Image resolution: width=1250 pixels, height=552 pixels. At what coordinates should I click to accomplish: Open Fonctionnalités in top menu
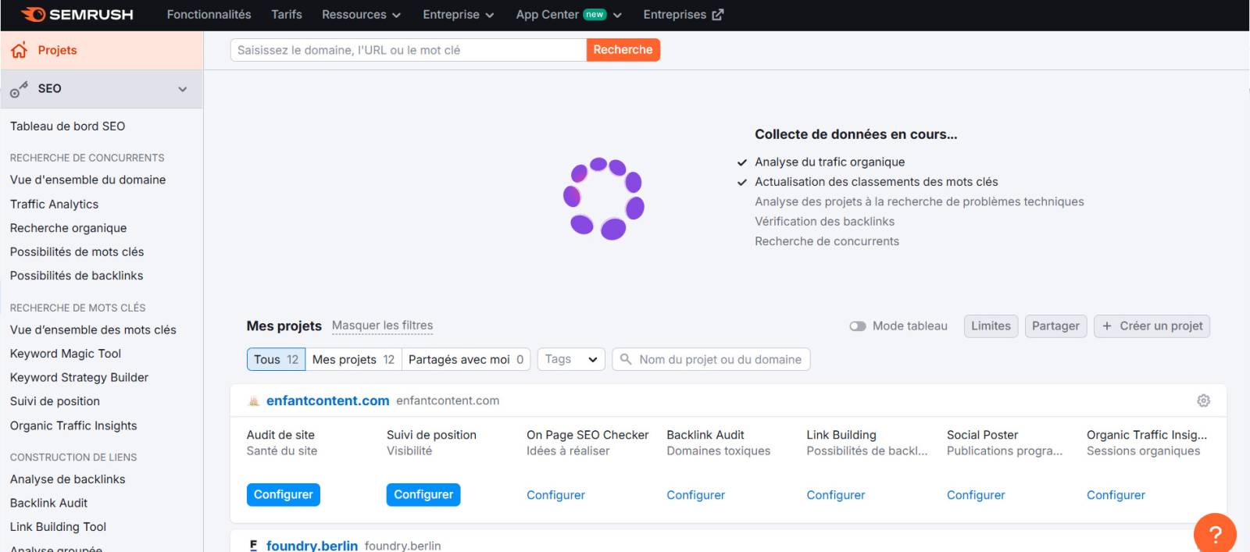pyautogui.click(x=209, y=14)
